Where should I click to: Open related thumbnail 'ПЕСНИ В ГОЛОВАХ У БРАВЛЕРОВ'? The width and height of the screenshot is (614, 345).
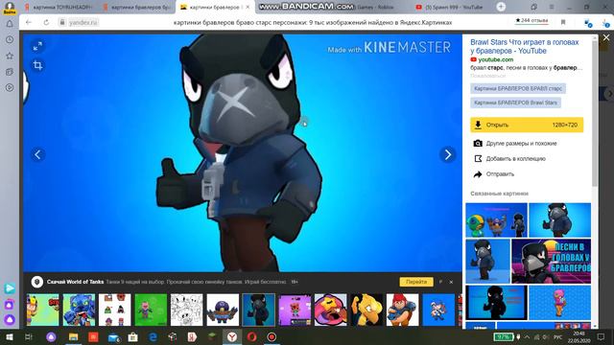[551, 262]
